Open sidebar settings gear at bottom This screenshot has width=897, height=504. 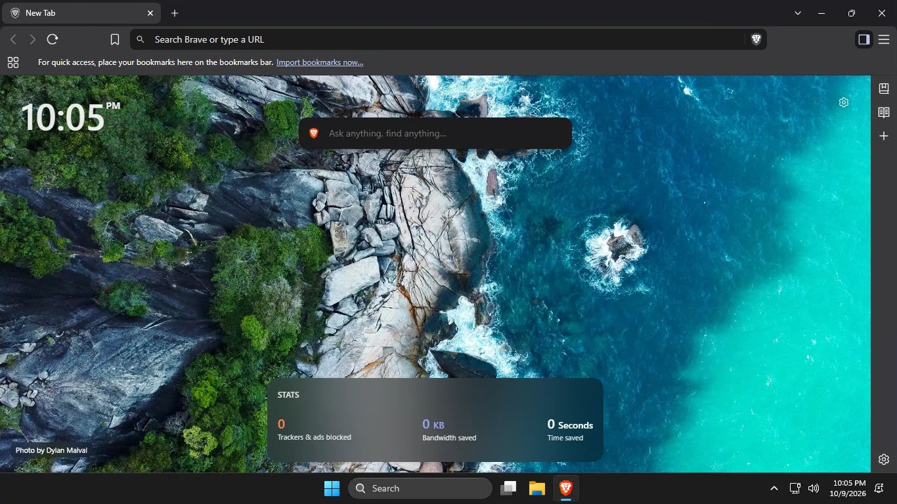(x=884, y=459)
